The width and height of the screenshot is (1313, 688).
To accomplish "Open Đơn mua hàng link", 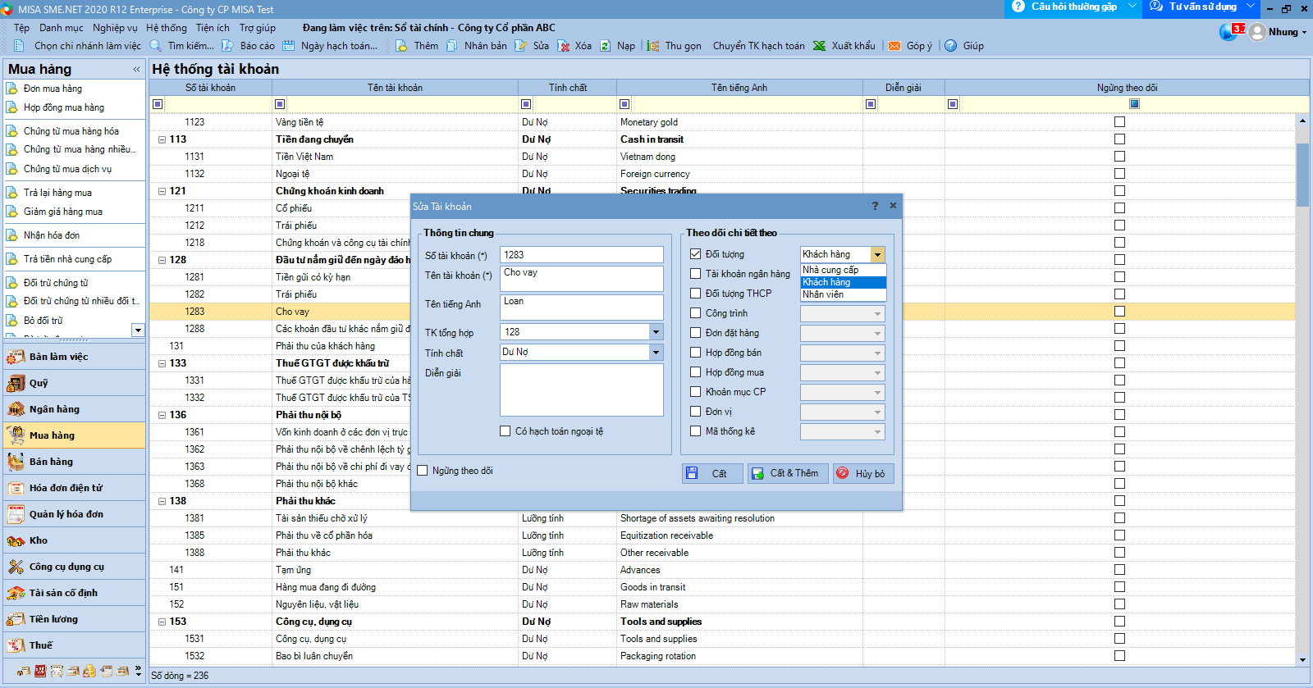I will pos(53,89).
